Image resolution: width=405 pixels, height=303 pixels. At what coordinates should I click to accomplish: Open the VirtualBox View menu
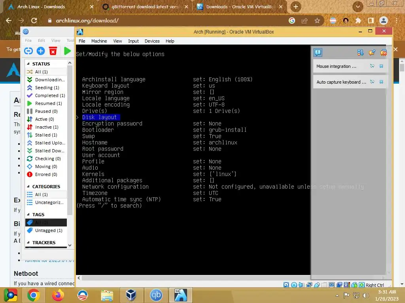coord(117,41)
